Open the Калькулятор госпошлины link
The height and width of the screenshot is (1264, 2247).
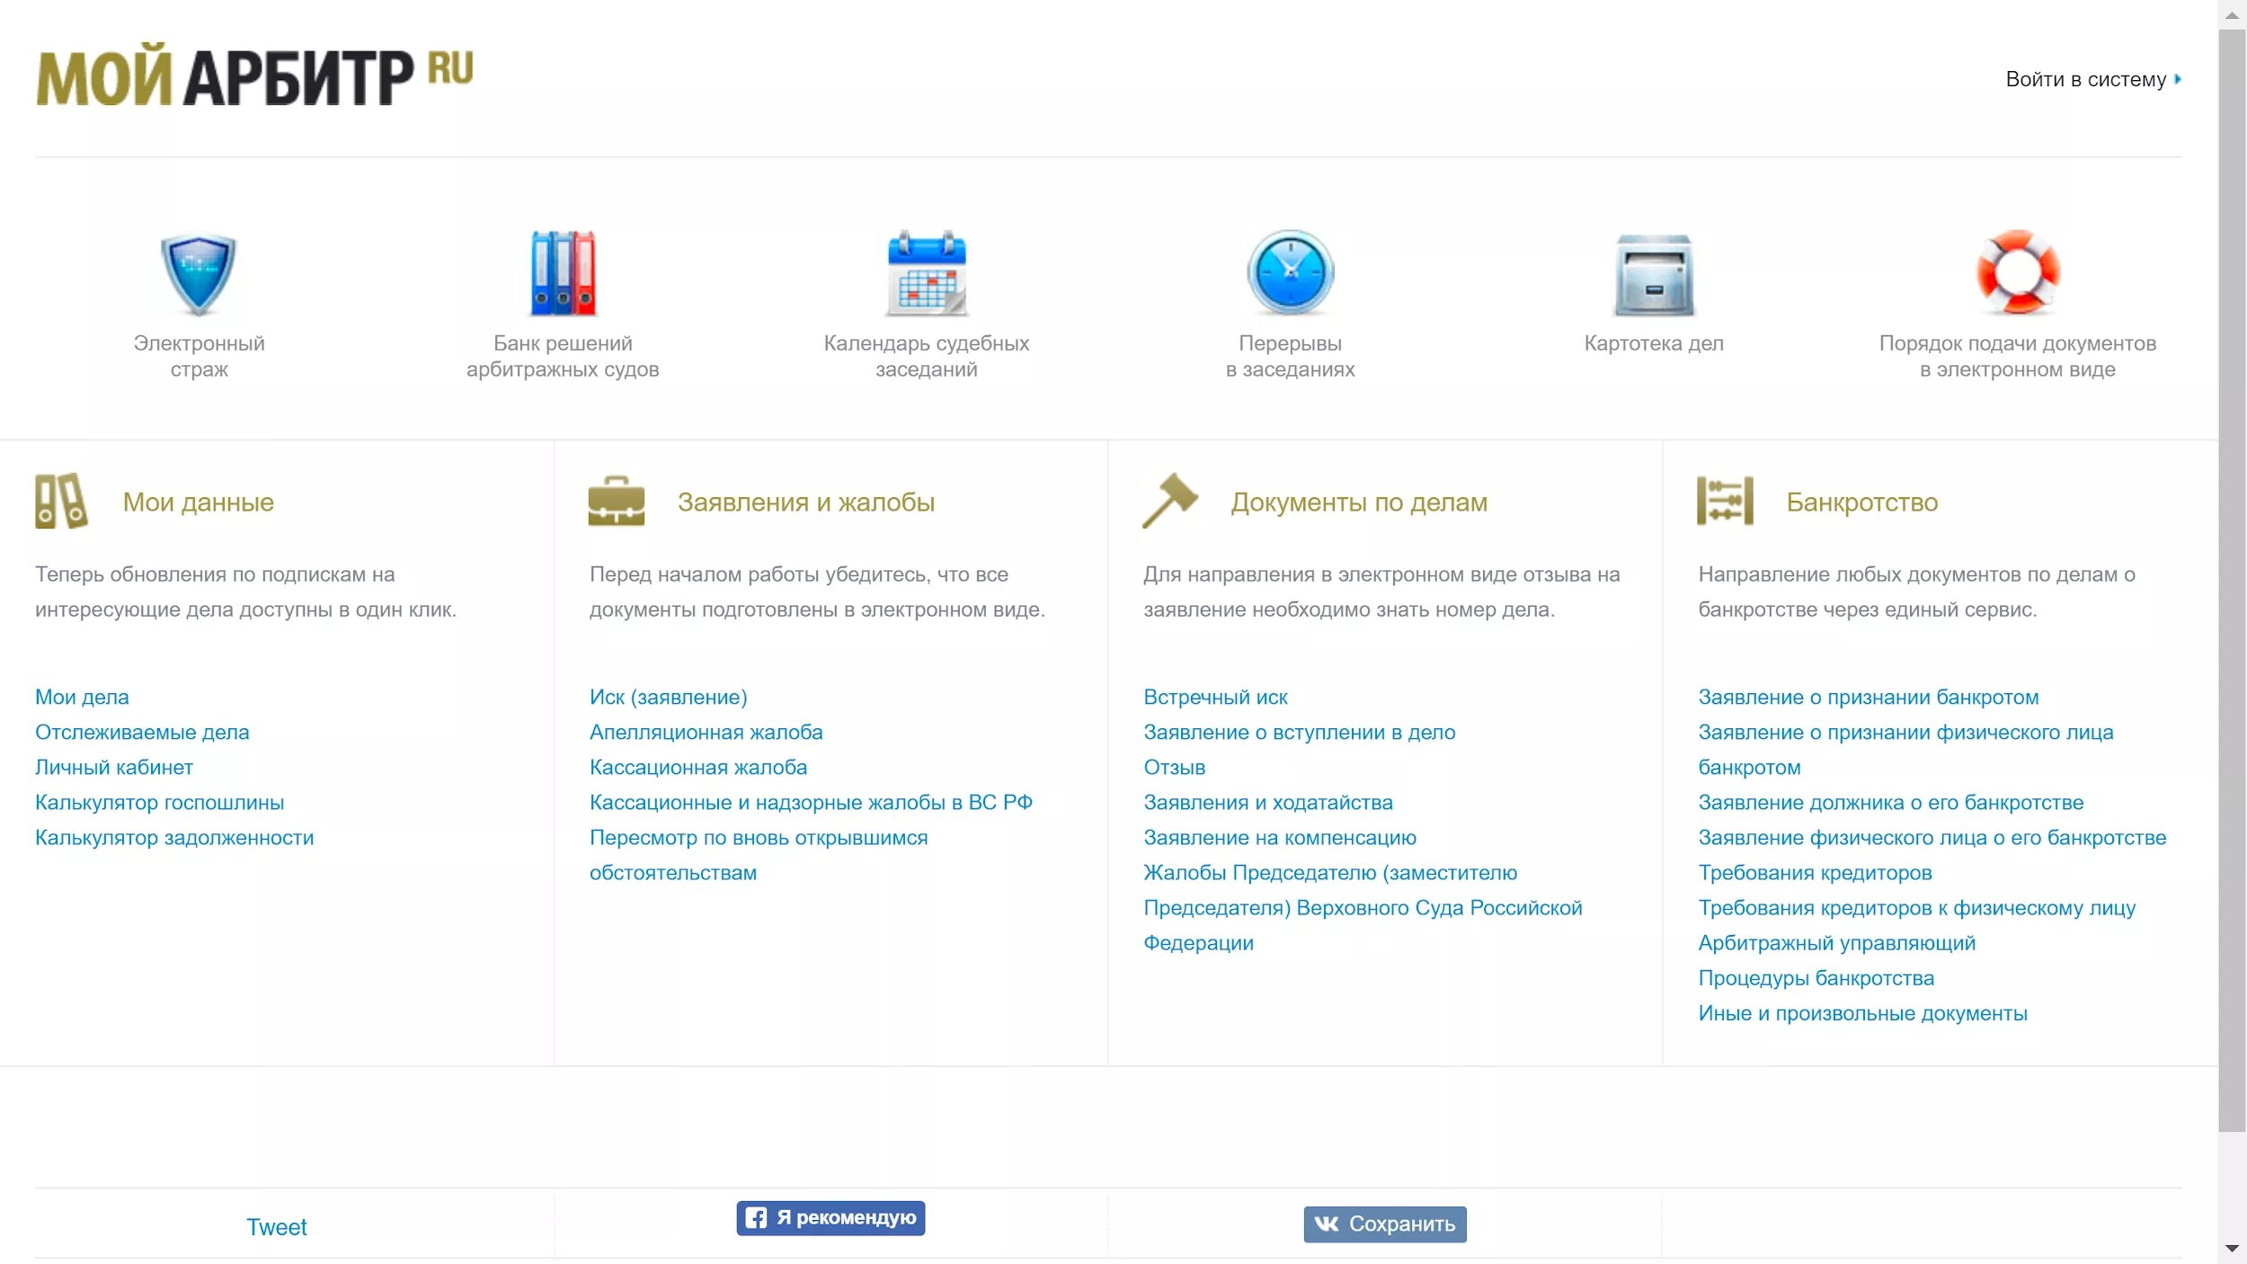159,802
